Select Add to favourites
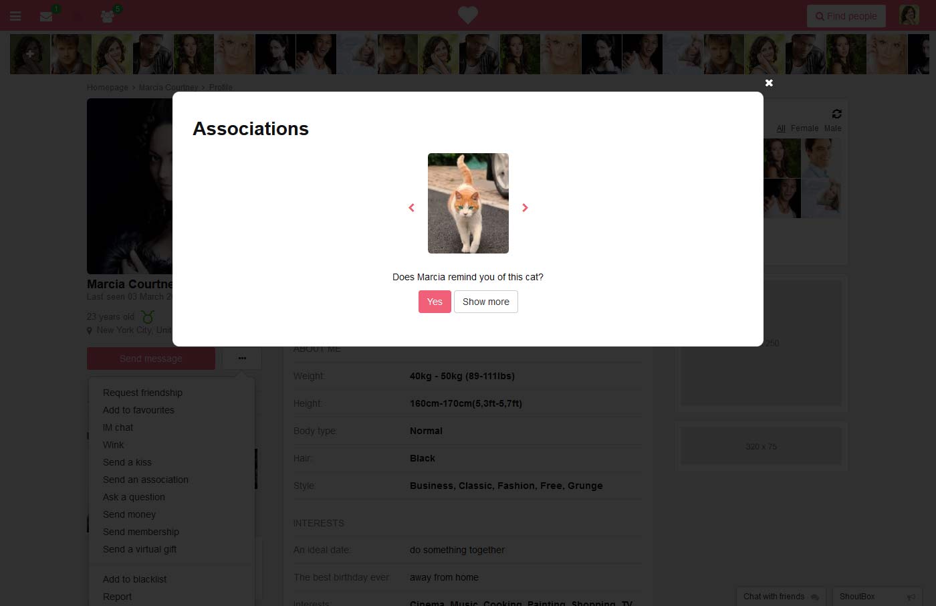936x606 pixels. pos(138,410)
